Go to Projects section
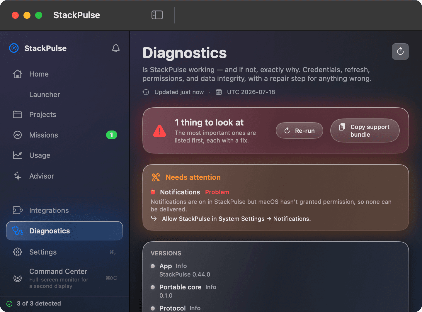Image resolution: width=422 pixels, height=312 pixels. (x=64, y=114)
